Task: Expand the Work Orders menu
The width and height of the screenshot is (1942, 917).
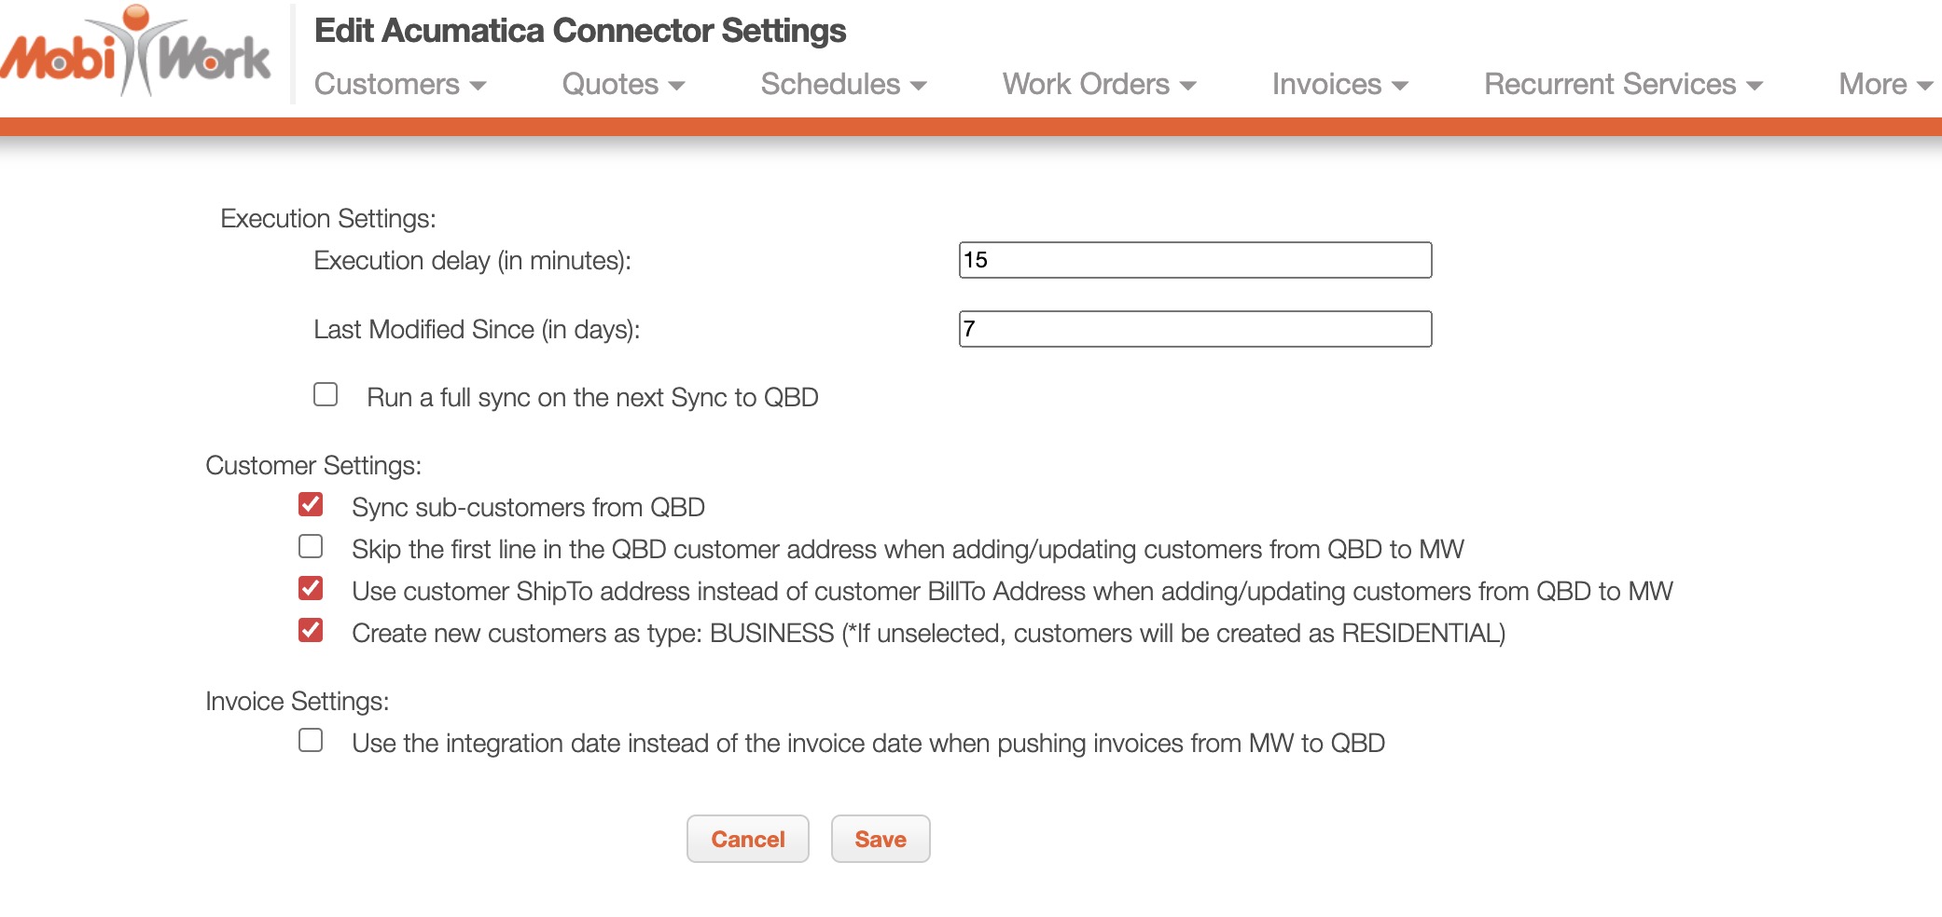Action: 1098,85
